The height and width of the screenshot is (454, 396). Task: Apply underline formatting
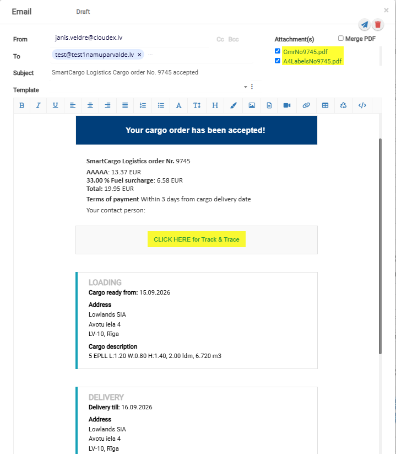click(55, 105)
